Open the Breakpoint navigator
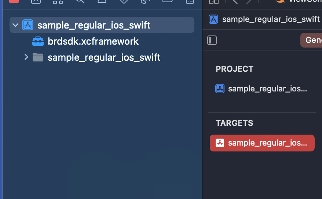The height and width of the screenshot is (199, 322). (x=168, y=1)
